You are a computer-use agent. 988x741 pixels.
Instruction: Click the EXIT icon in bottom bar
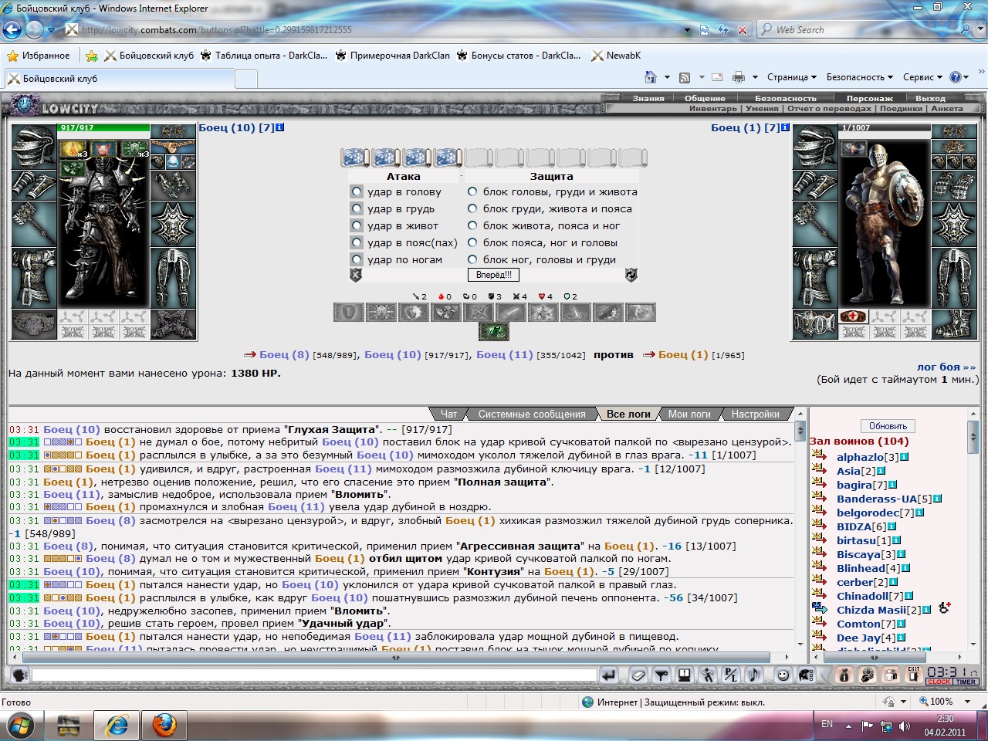tap(914, 675)
